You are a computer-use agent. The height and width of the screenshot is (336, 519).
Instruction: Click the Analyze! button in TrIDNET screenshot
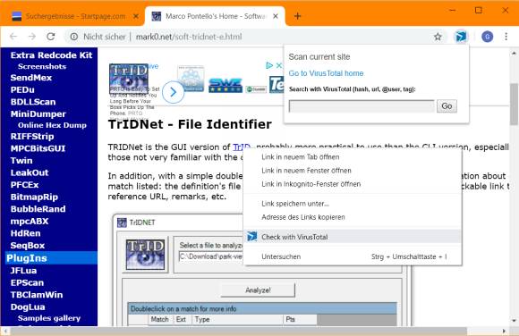tap(258, 290)
